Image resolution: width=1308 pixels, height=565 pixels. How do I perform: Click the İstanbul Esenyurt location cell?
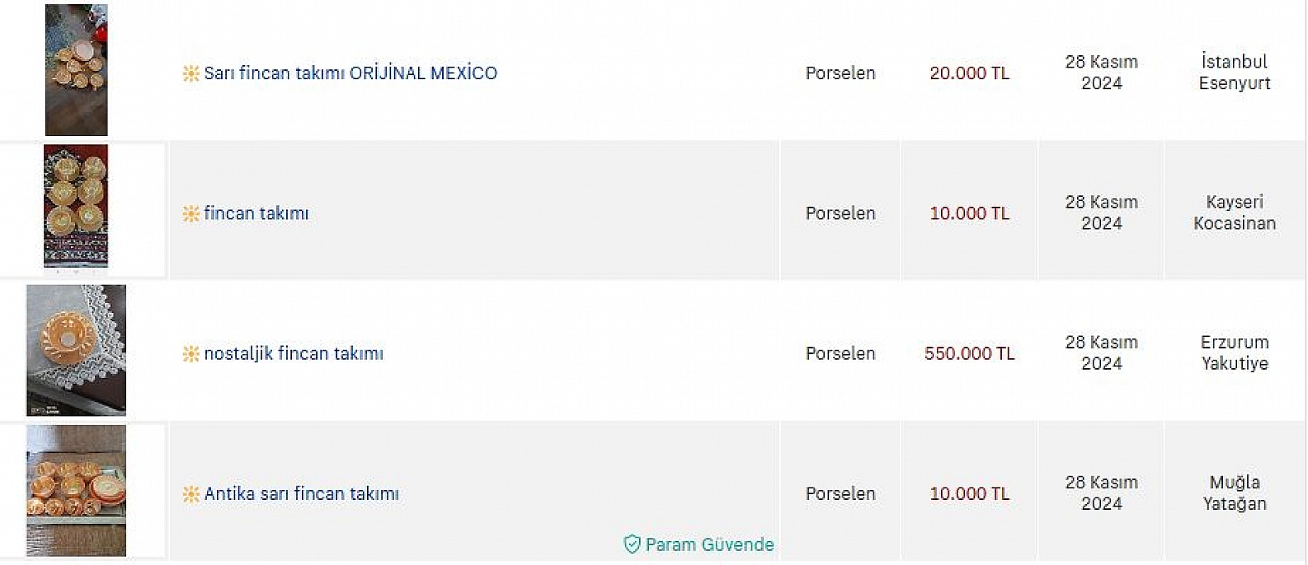[x=1235, y=72]
